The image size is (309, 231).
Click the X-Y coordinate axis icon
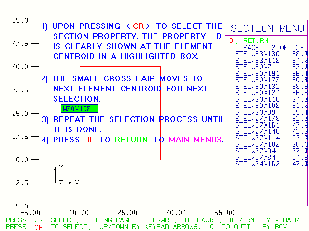63,177
